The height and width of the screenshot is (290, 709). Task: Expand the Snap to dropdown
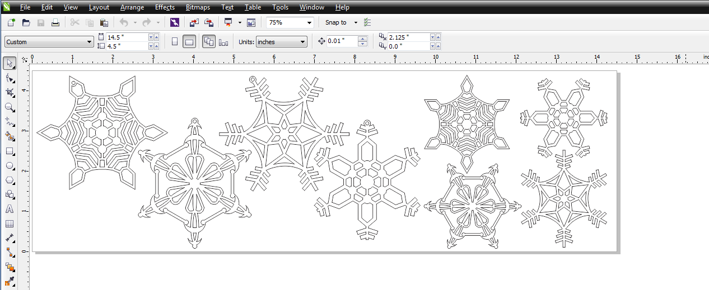point(356,23)
